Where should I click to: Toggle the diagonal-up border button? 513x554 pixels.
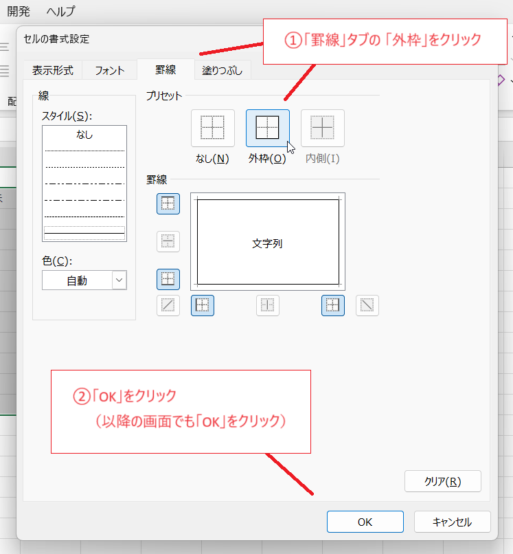tap(168, 305)
